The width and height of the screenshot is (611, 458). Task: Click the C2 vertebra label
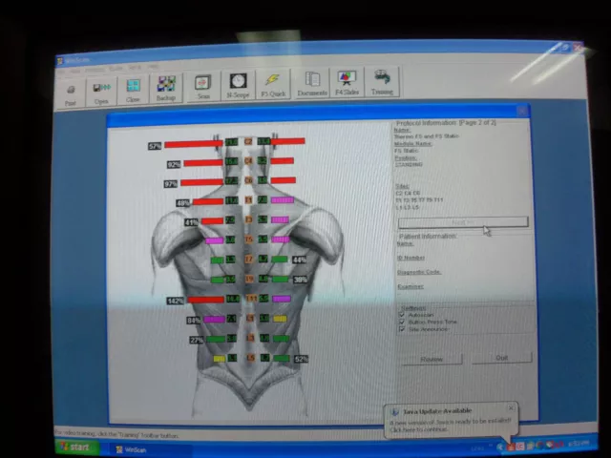click(248, 141)
